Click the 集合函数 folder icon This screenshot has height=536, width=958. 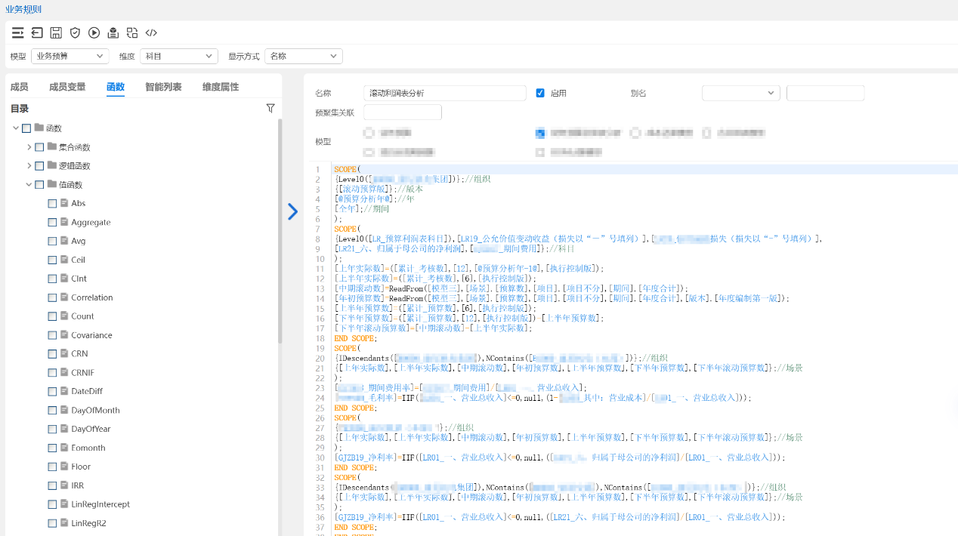coord(52,146)
